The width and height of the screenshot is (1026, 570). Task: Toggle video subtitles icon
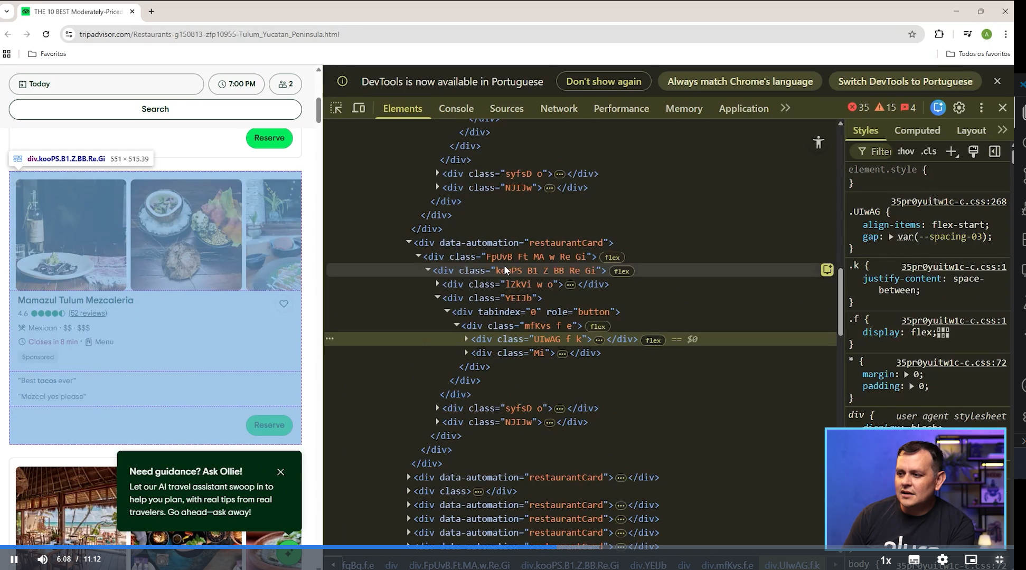click(914, 559)
